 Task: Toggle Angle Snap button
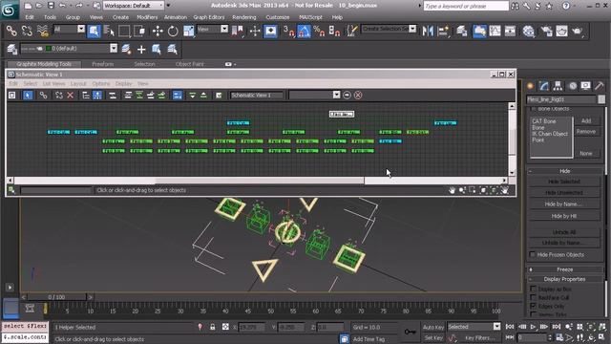(x=304, y=31)
